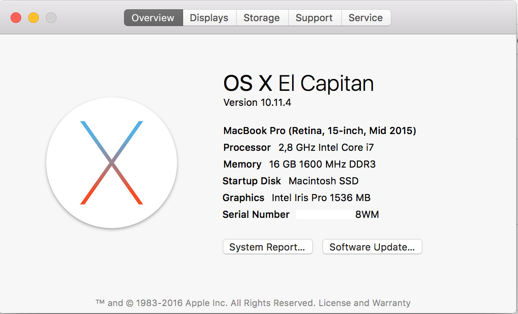This screenshot has width=518, height=314.
Task: Click the OS X El Capitan heading
Action: tap(298, 83)
